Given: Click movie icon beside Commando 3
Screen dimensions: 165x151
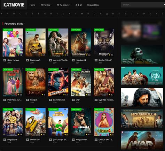Looking at the screenshot, I should pos(50,100).
